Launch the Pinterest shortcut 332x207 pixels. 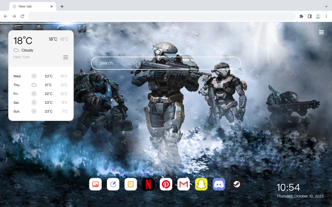click(166, 184)
